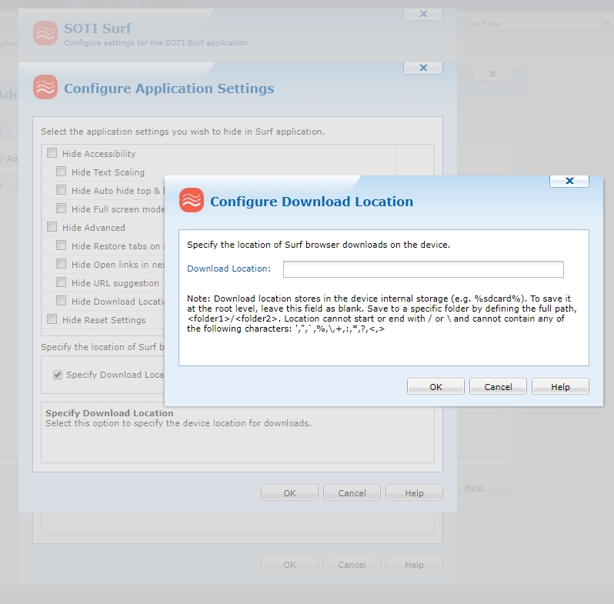Screen dimensions: 614x604
Task: Open the No Filter dropdown
Action: (539, 24)
